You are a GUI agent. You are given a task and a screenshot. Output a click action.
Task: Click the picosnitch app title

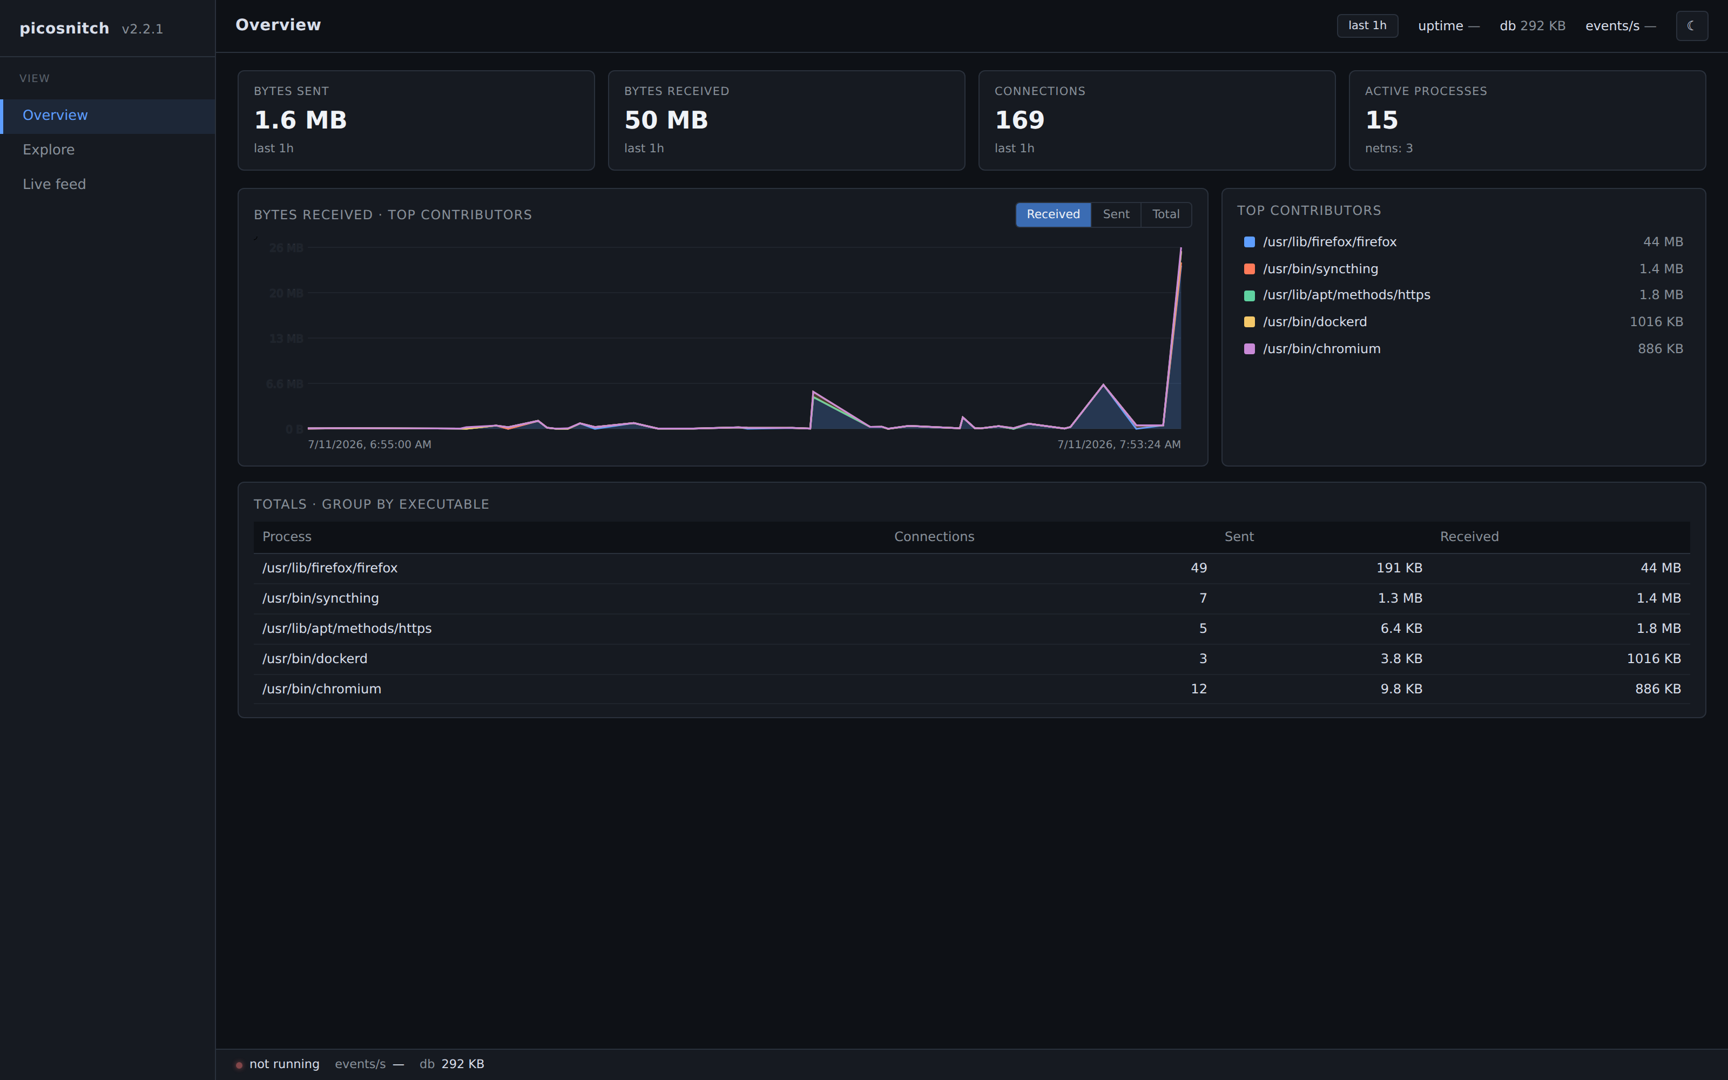(x=64, y=29)
